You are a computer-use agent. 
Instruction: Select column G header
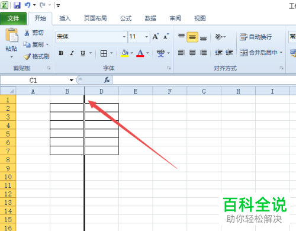pyautogui.click(x=204, y=91)
